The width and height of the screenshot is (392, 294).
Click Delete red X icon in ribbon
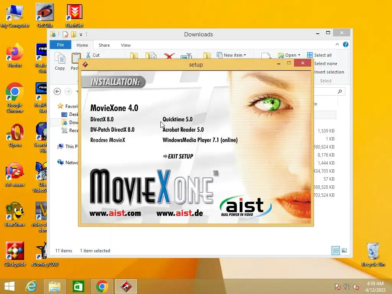click(169, 55)
